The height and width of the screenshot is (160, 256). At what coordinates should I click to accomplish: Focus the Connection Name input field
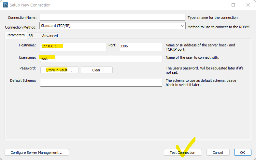pos(112,18)
